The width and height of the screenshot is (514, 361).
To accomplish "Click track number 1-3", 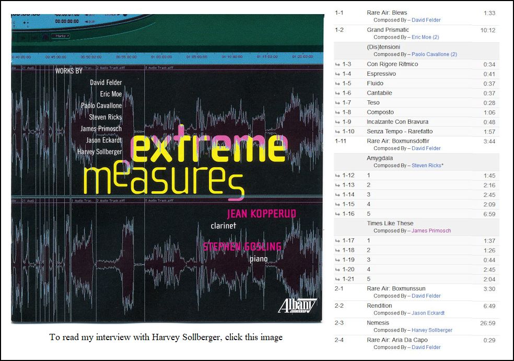I will (x=346, y=64).
